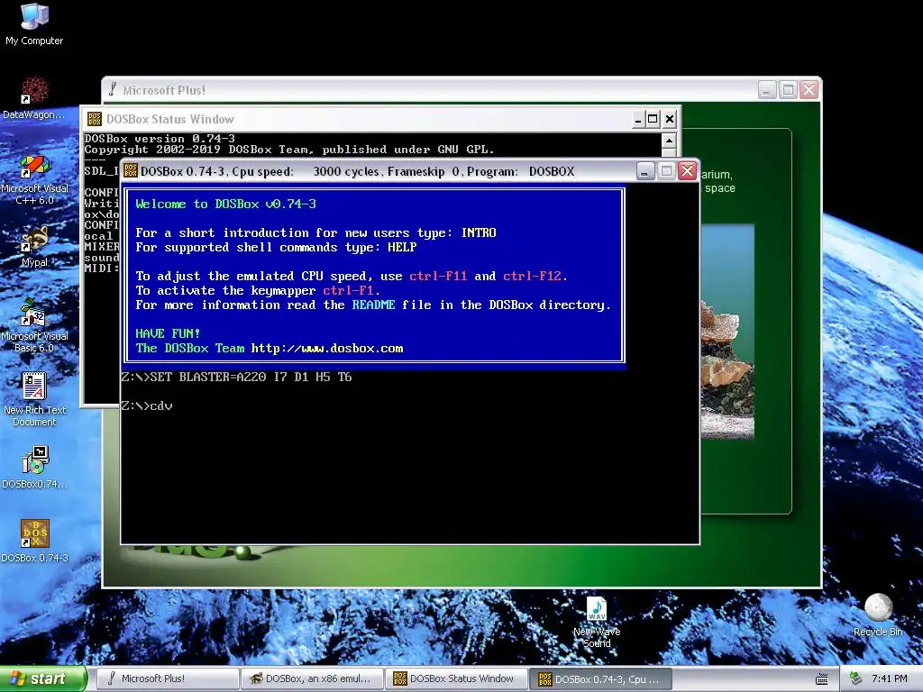Click the 'ctrl-F12' shortcut text
Image resolution: width=923 pixels, height=692 pixels.
532,276
